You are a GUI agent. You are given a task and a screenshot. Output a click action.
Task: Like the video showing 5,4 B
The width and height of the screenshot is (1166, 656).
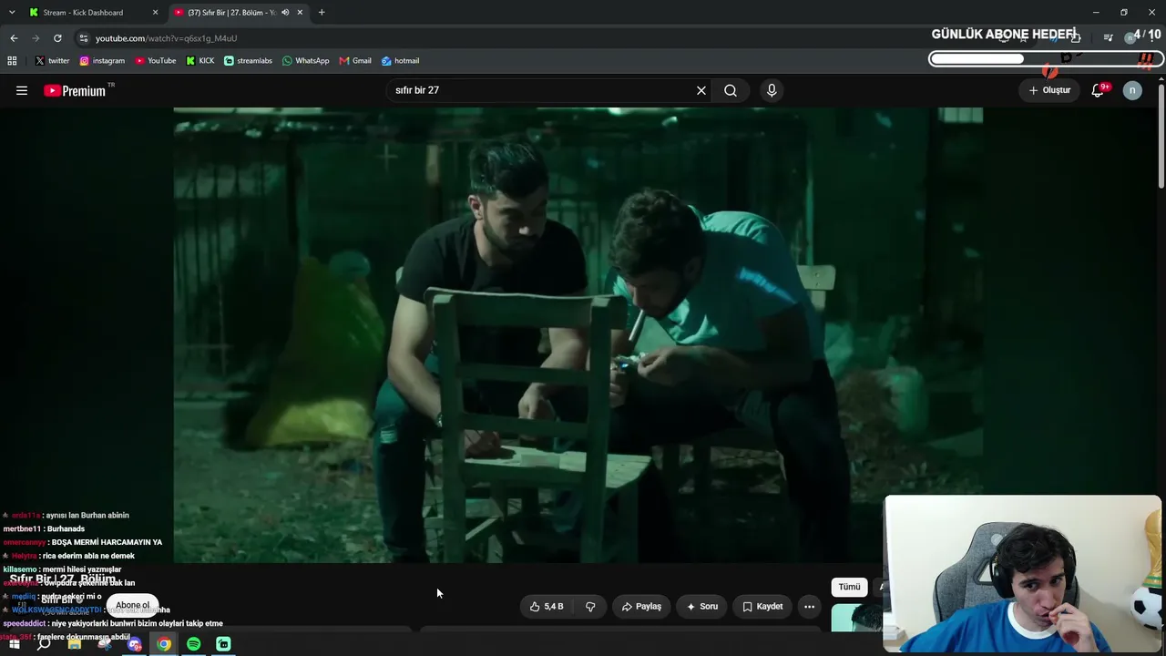pos(547,606)
